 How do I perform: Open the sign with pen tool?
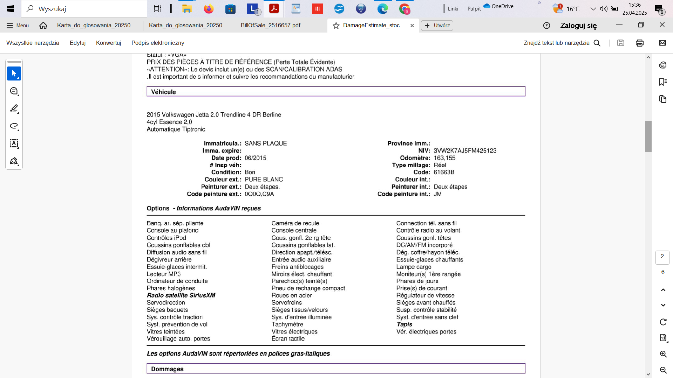pos(14,161)
